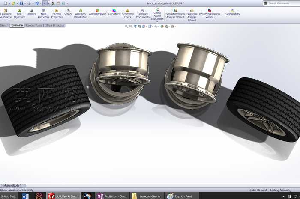Select the Evaluate tab
The width and height of the screenshot is (300, 199).
[x=17, y=25]
